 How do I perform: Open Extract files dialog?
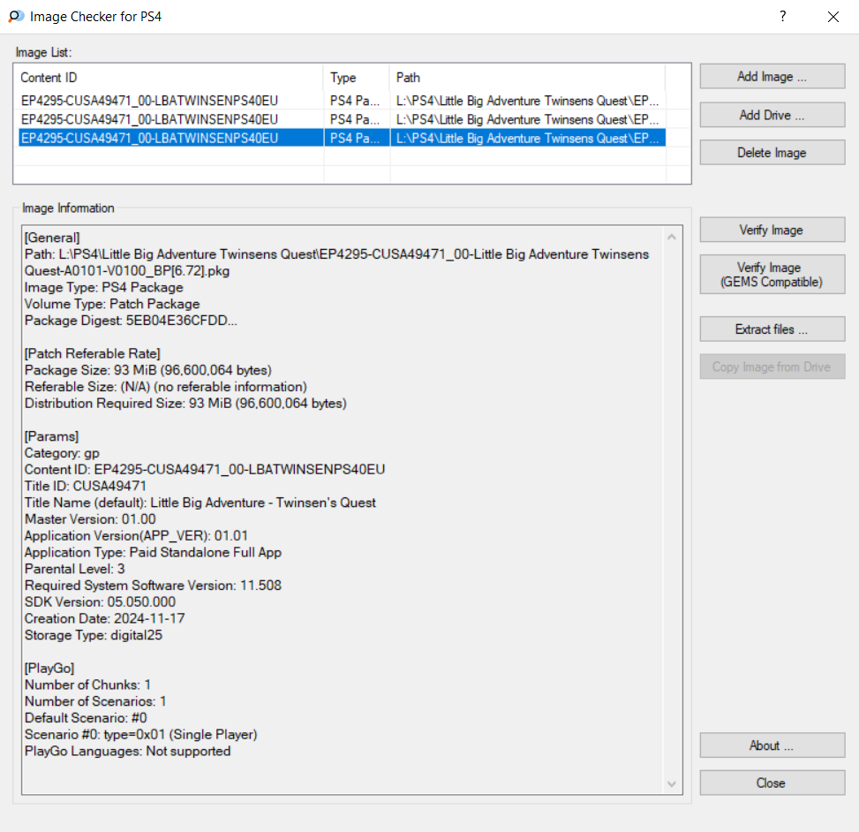[x=772, y=329]
